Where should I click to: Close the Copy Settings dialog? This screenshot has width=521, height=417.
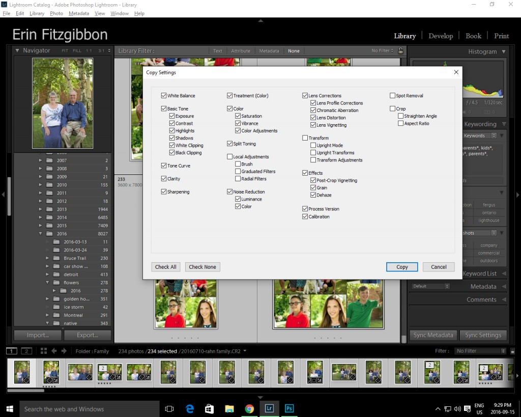pos(456,72)
